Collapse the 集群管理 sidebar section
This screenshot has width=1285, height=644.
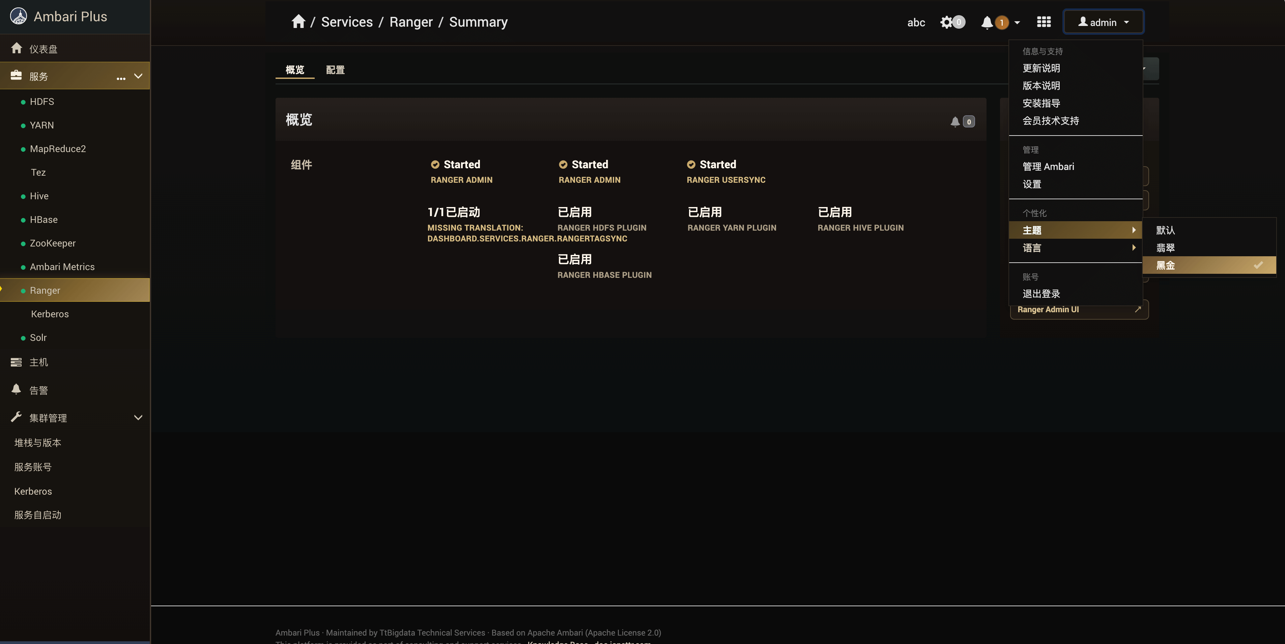138,417
